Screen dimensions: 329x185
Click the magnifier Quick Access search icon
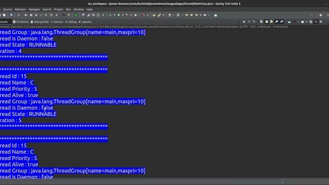312,15
